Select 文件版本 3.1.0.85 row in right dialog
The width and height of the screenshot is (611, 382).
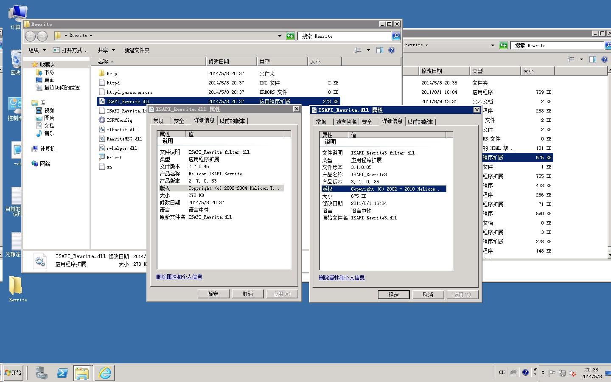click(x=384, y=167)
